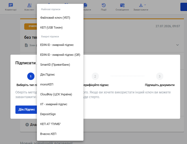
Task: Choose EDIN ID - хмарний підпис (QR)
Action: (60, 55)
